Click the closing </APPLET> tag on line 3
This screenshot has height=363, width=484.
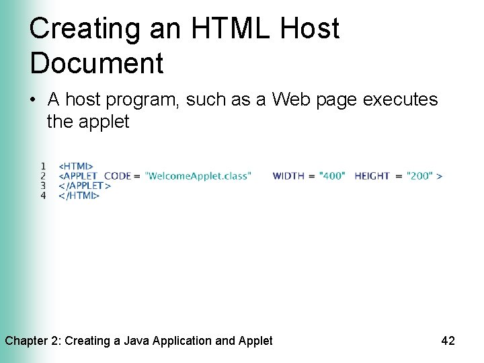85,186
